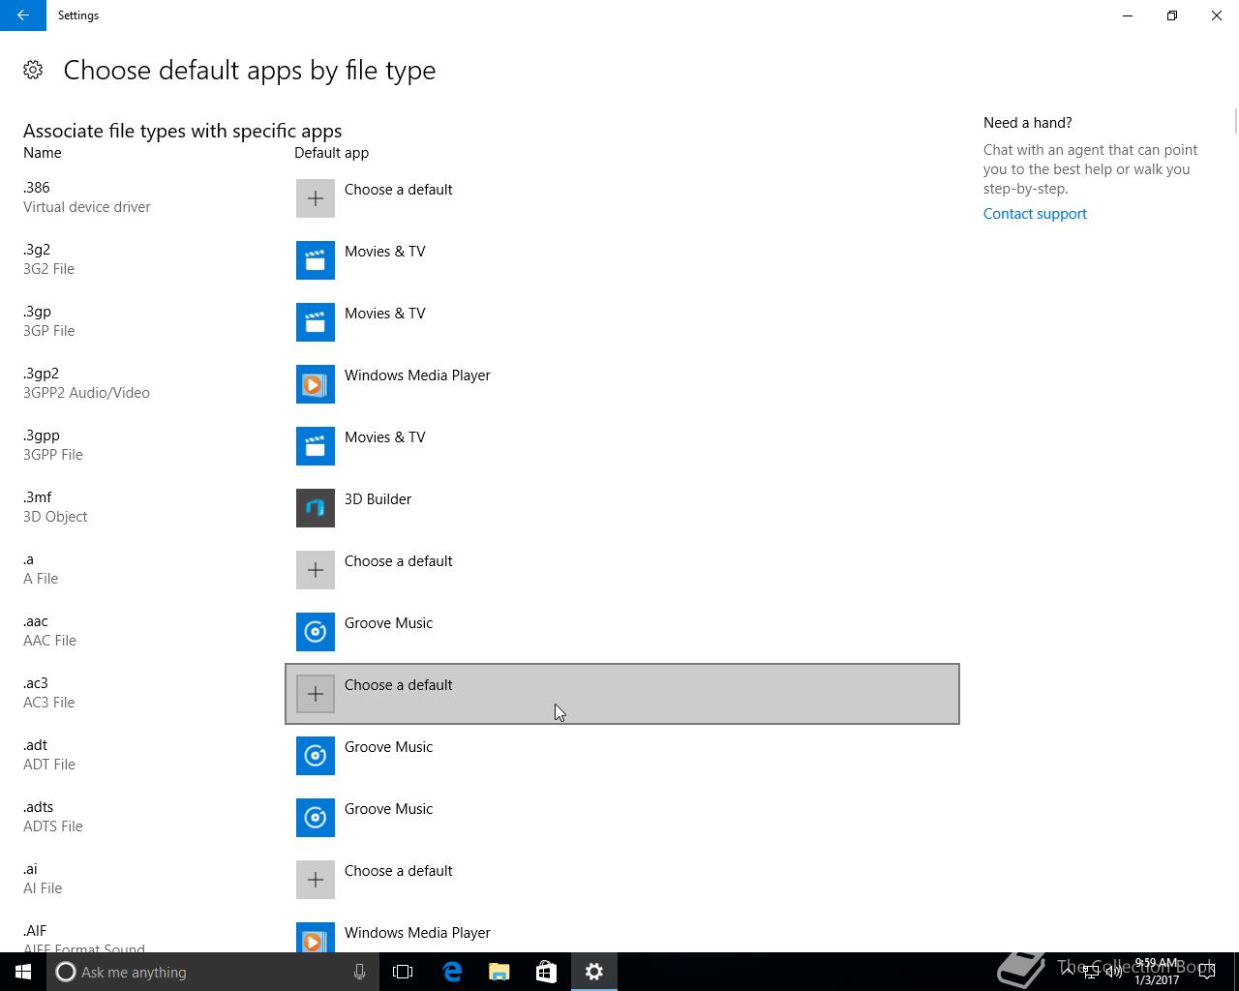Click the plus icon for .ai file type
The image size is (1239, 991).
[x=316, y=880]
